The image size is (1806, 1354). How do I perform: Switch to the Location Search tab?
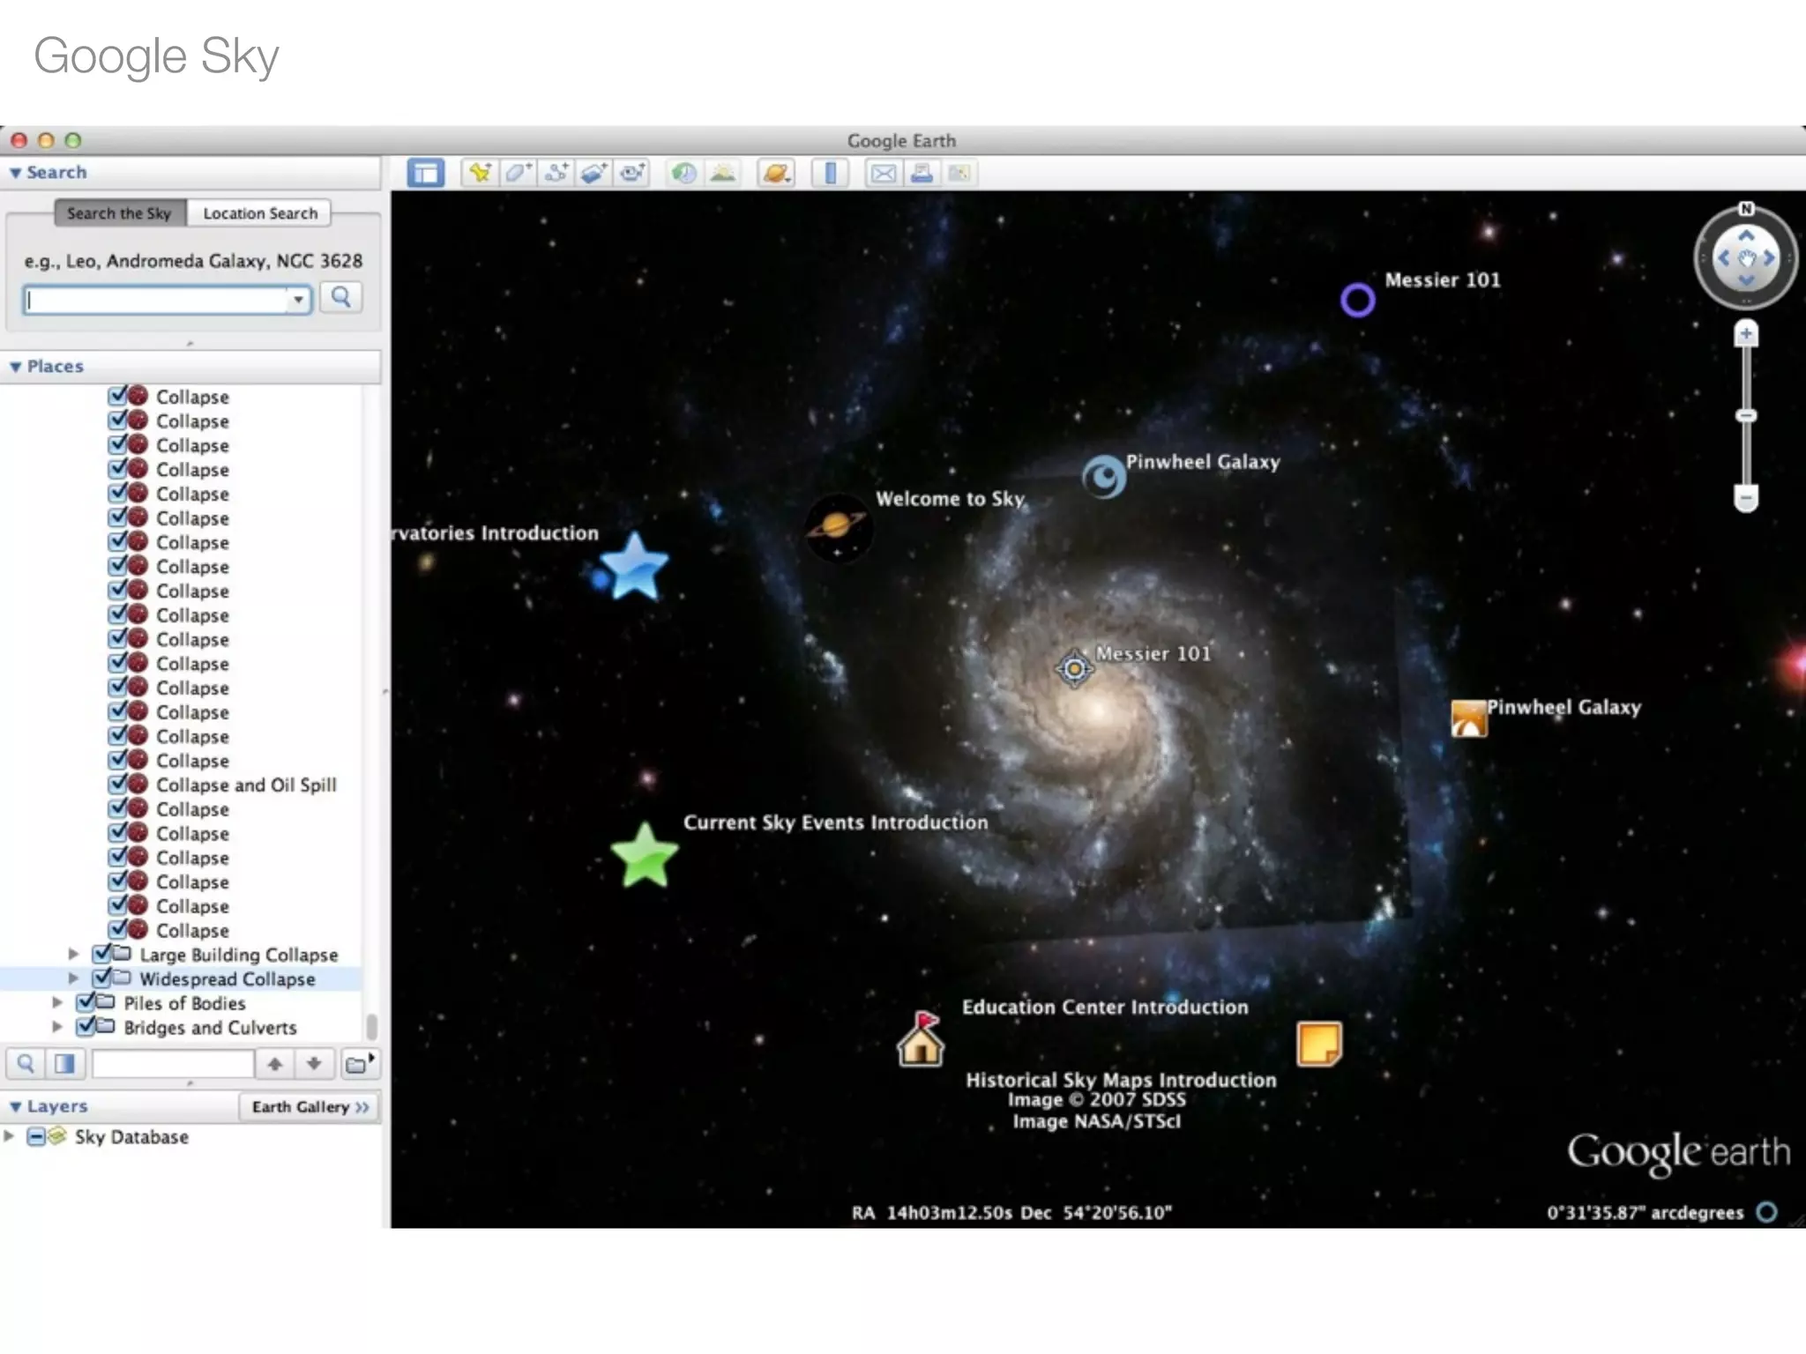click(x=260, y=213)
